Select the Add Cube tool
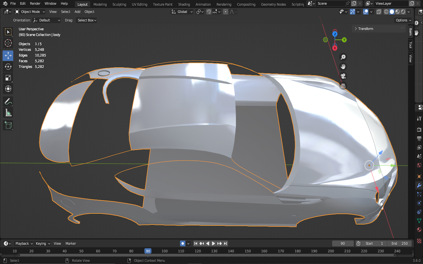The width and height of the screenshot is (423, 264). (8, 126)
